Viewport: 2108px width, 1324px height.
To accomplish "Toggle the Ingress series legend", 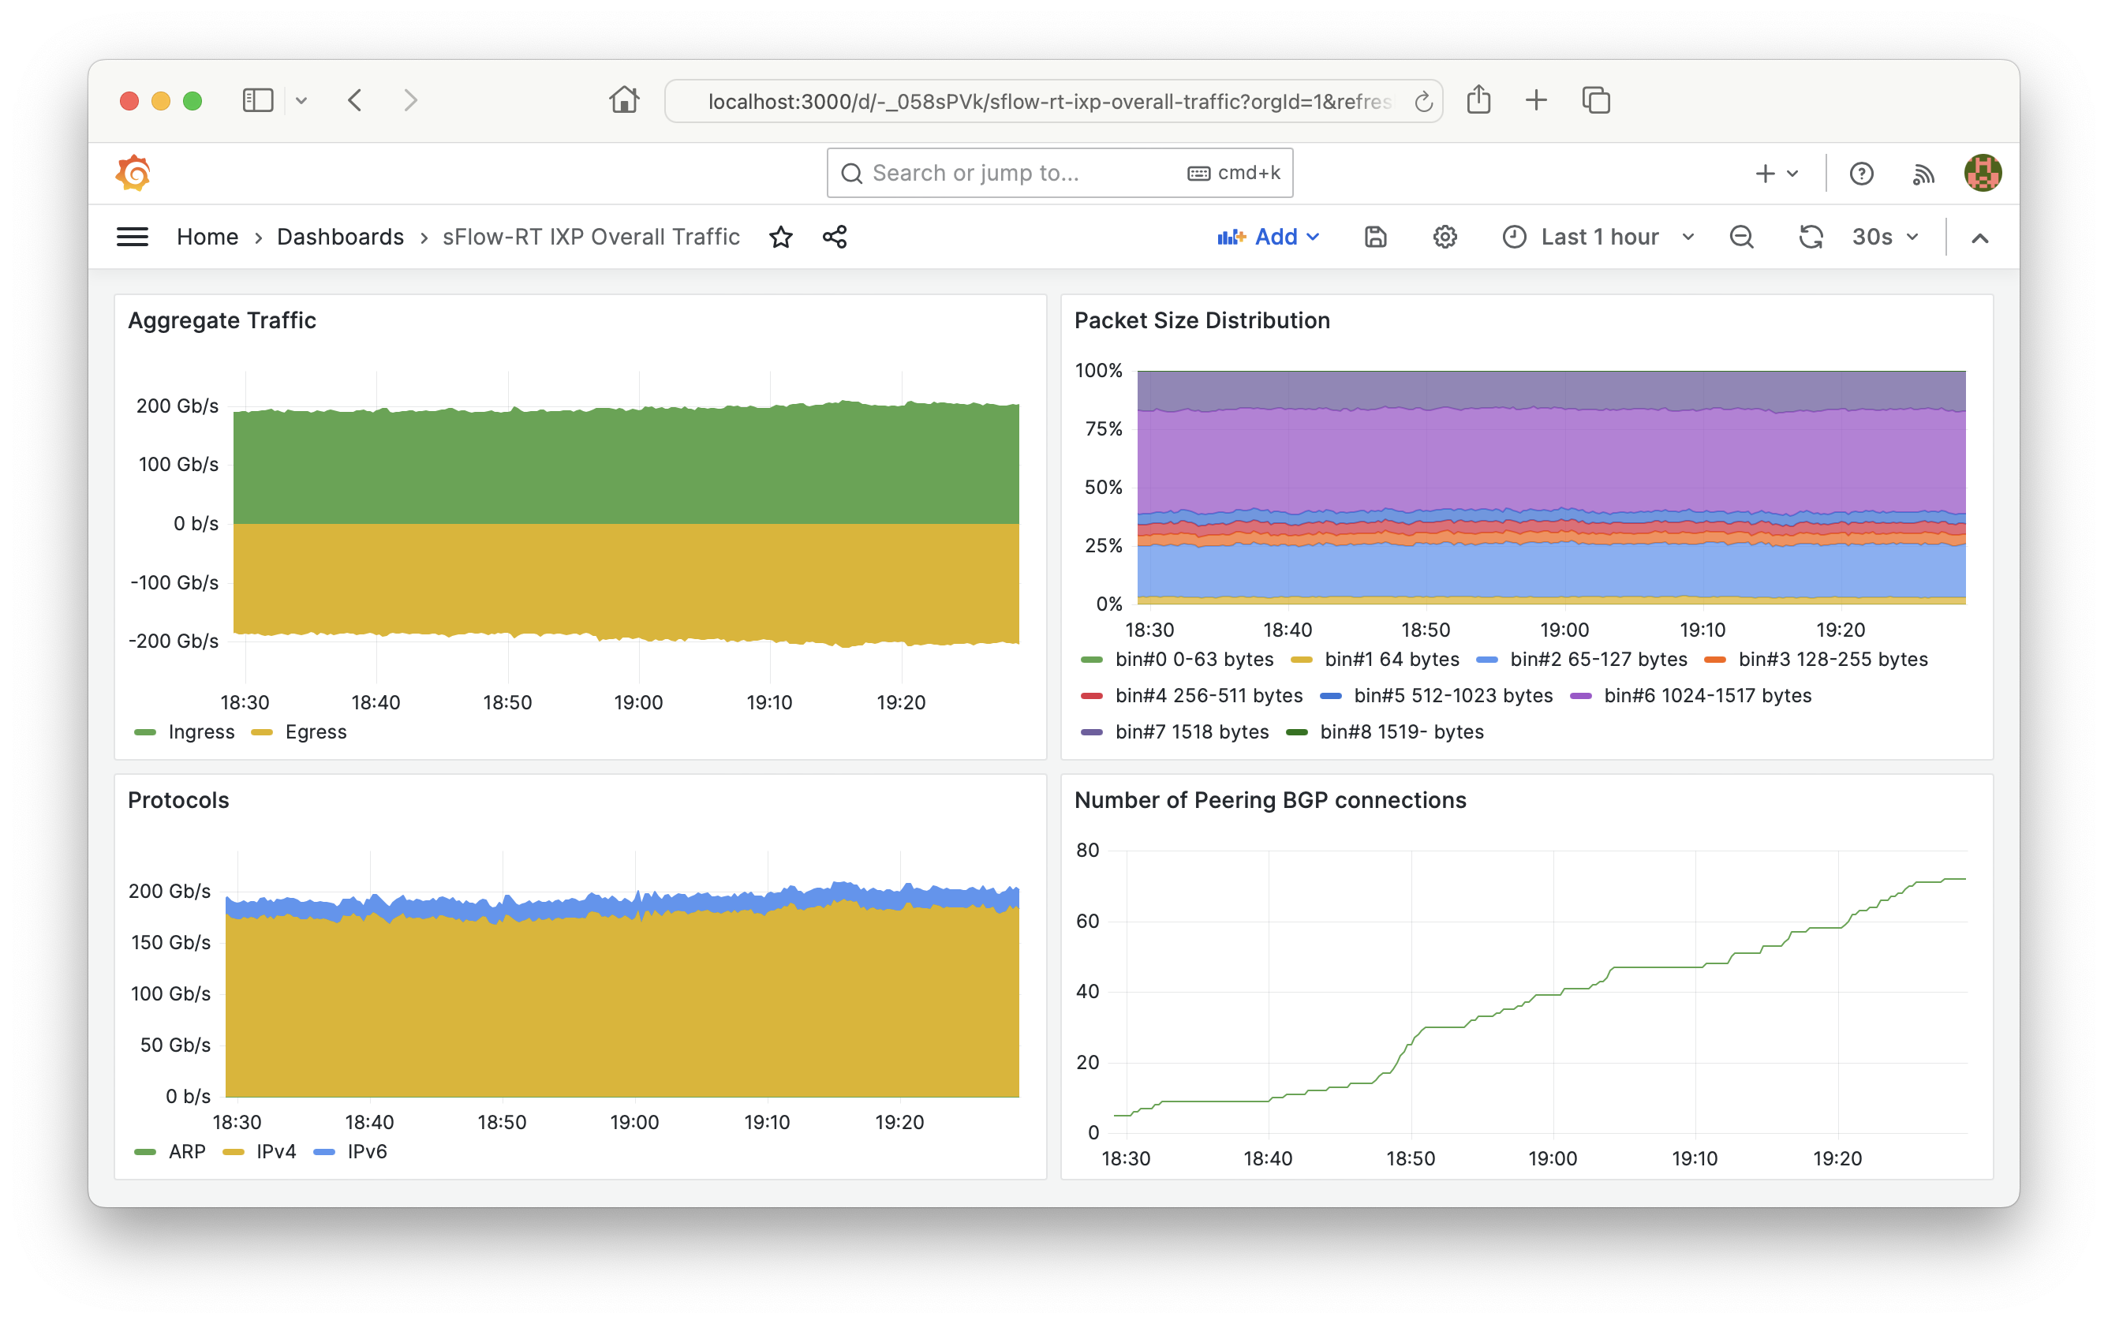I will pyautogui.click(x=200, y=732).
